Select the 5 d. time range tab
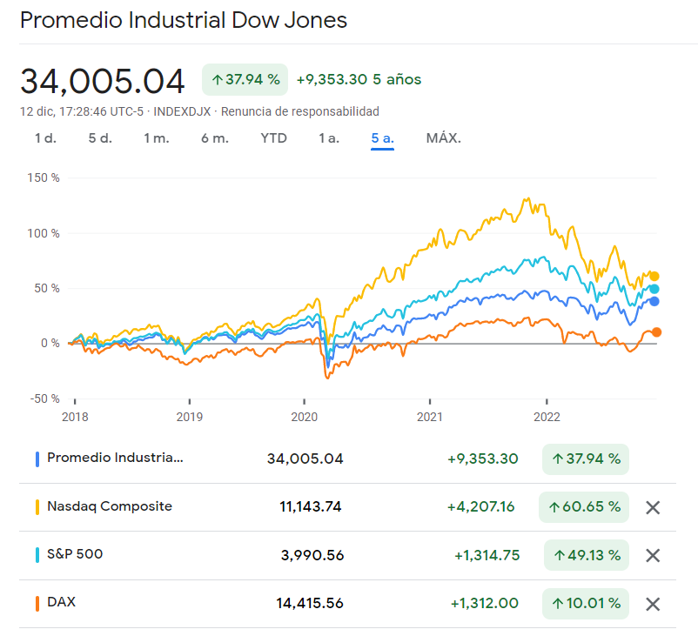Viewport: 698px width, 636px height. [x=100, y=138]
